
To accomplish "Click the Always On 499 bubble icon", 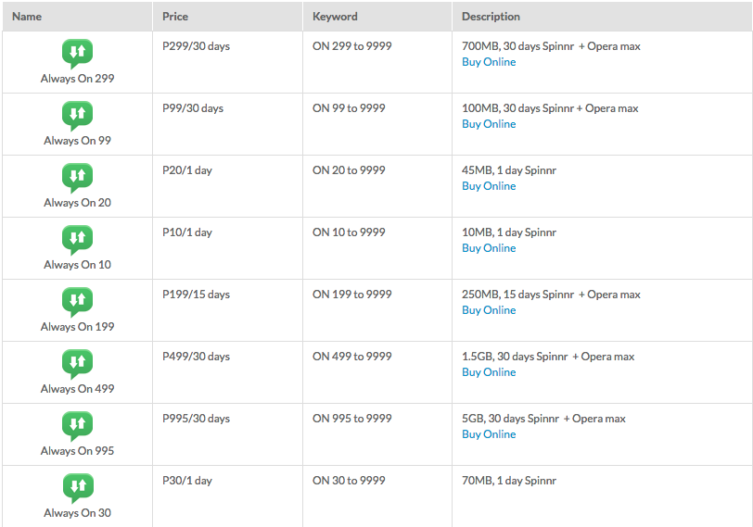I will point(77,364).
